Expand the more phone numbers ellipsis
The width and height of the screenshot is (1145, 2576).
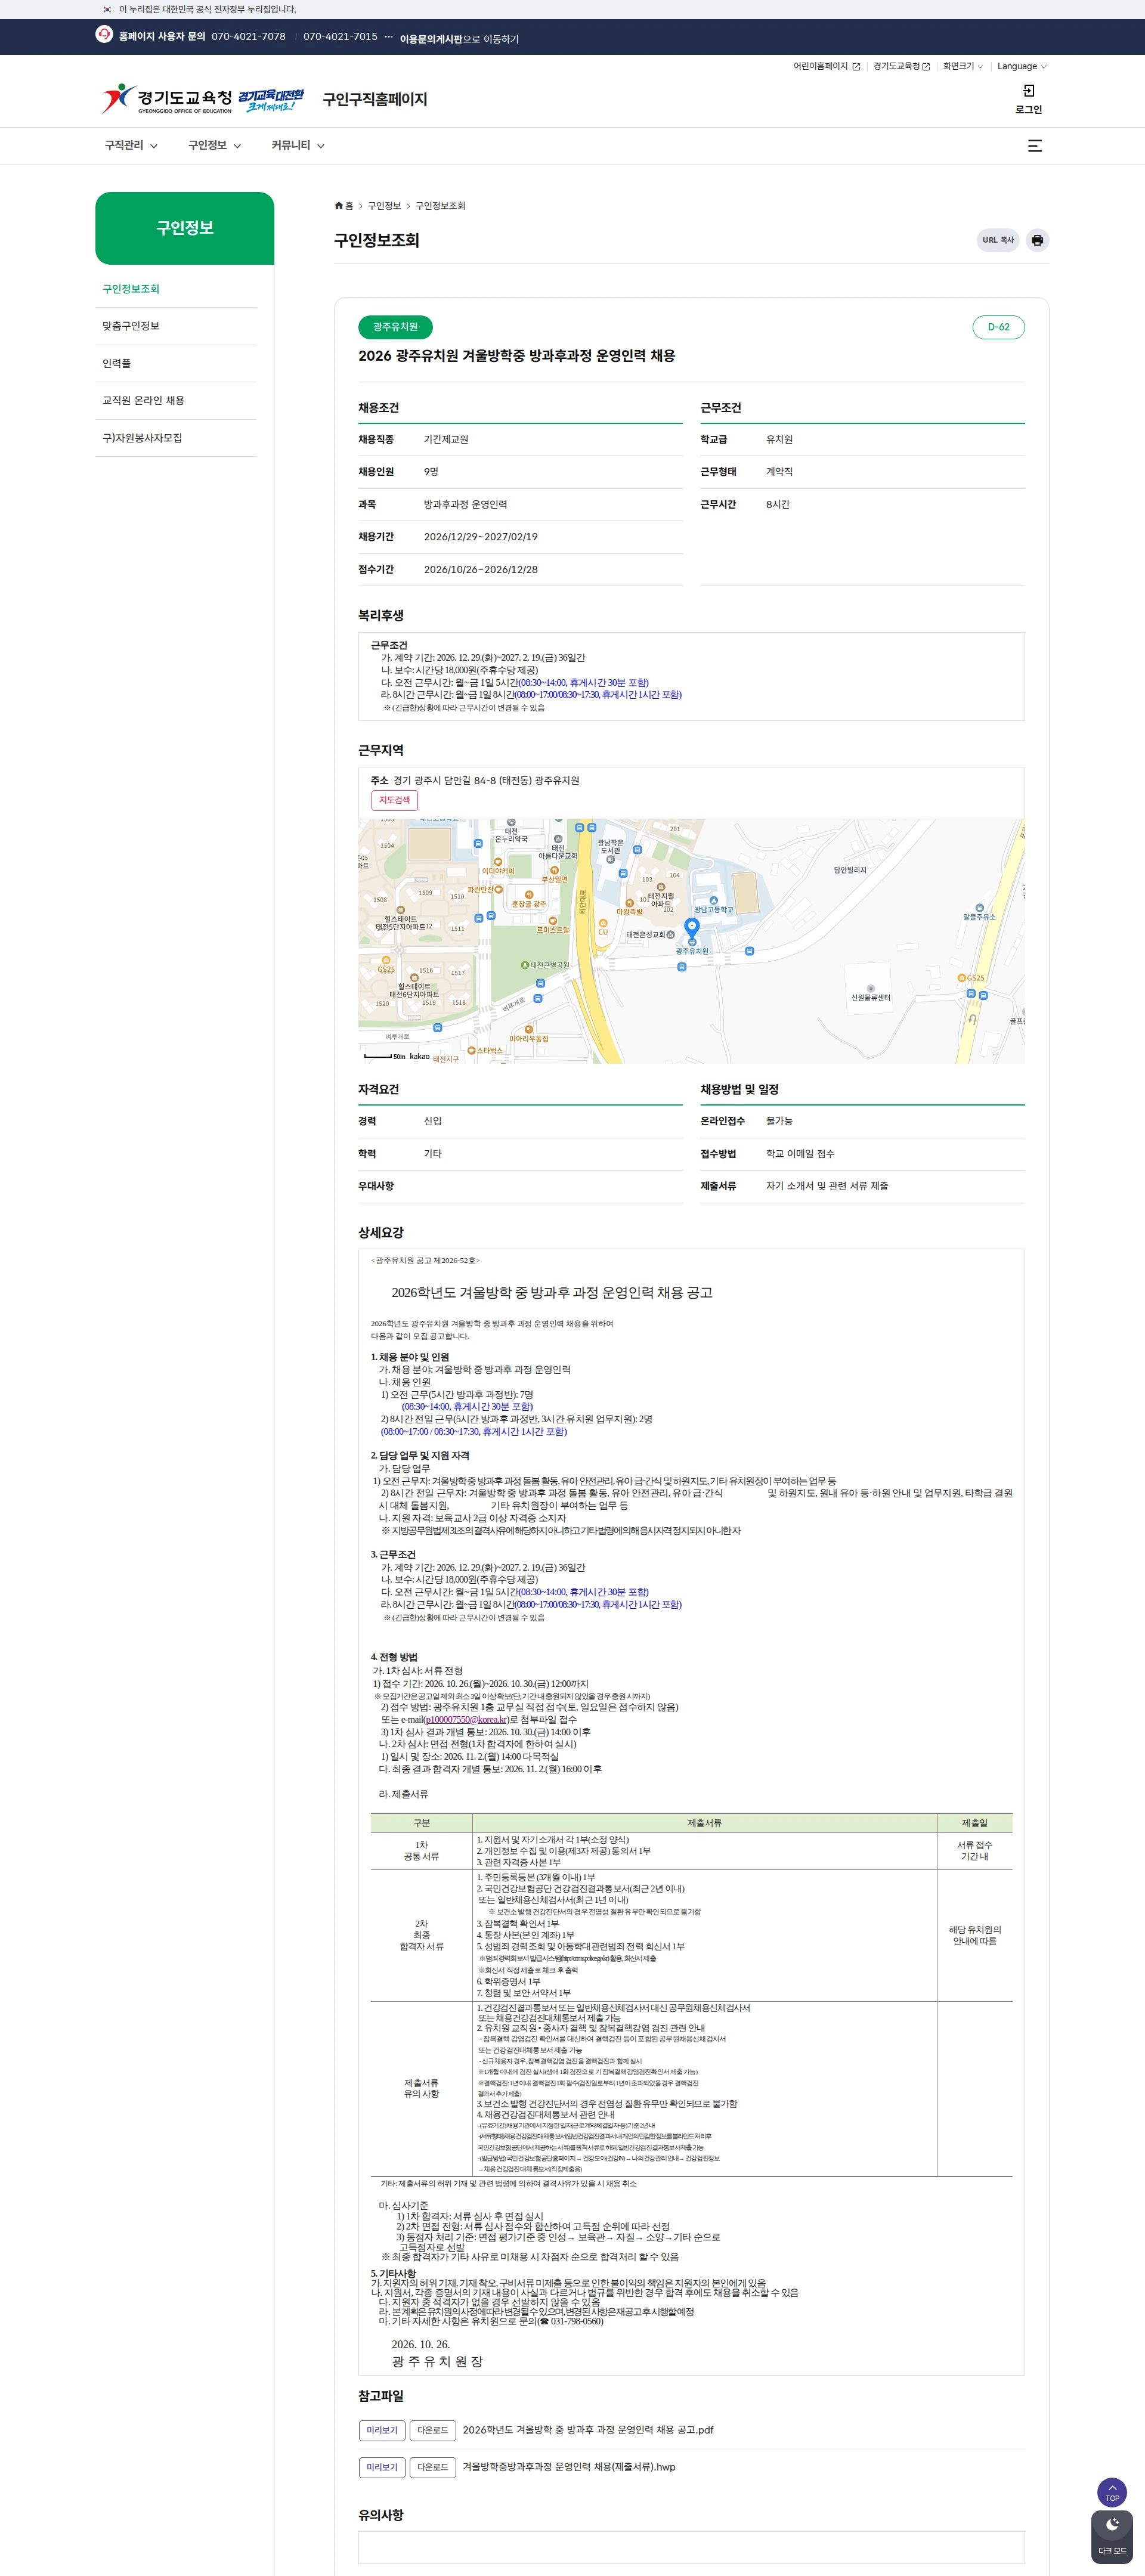tap(388, 37)
